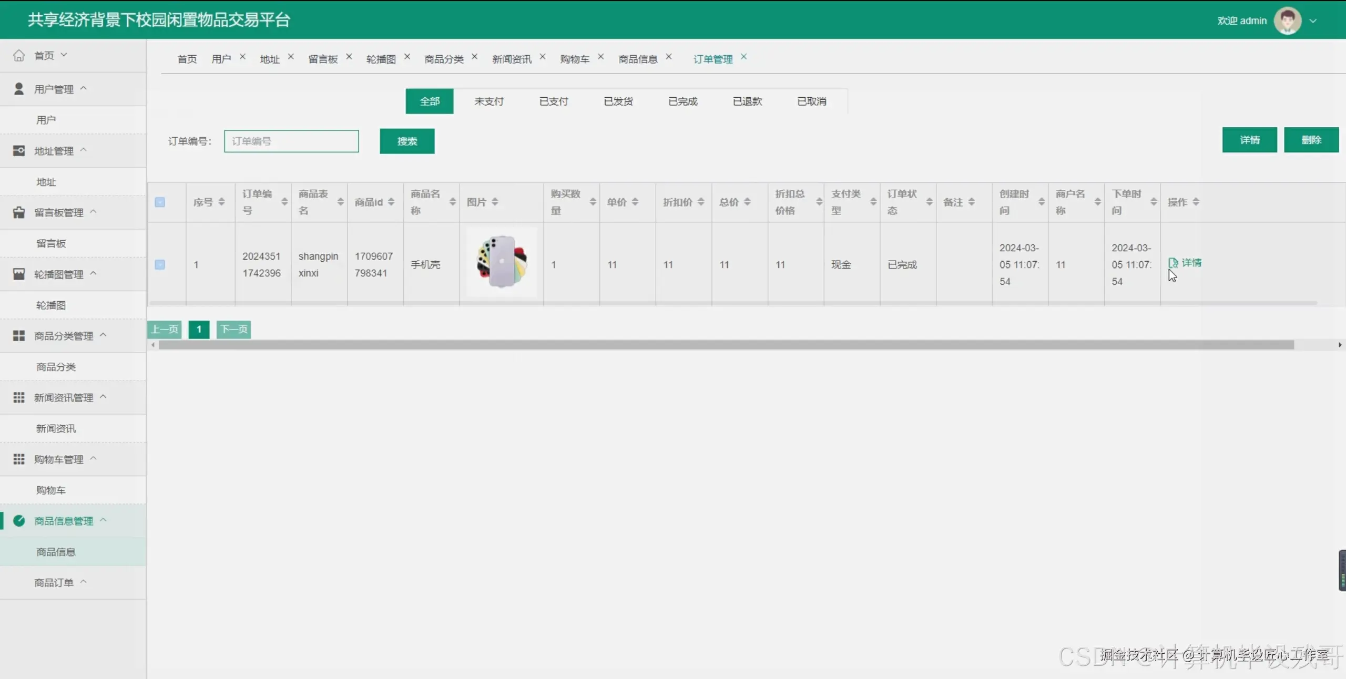The image size is (1346, 679).
Task: Check the first order row checkbox
Action: tap(160, 264)
